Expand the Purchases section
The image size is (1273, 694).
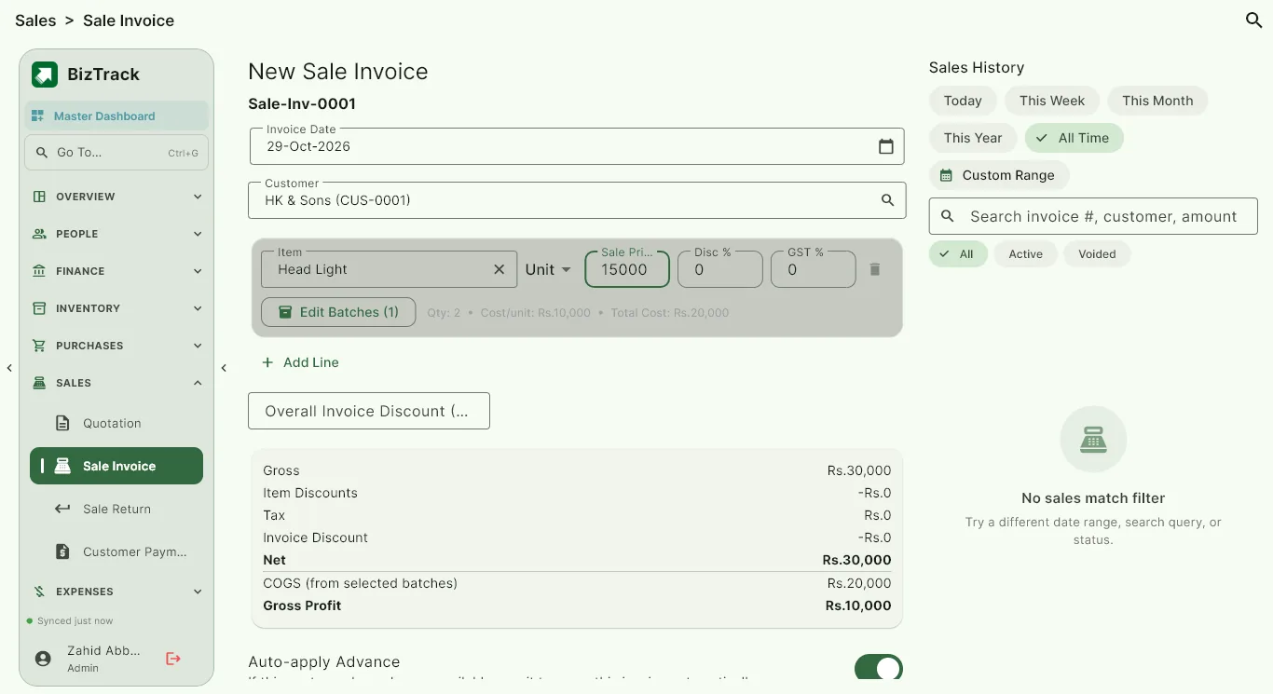(116, 346)
